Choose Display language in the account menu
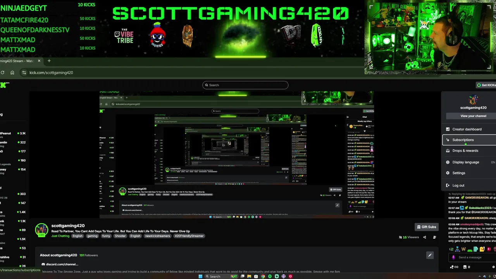The height and width of the screenshot is (279, 496). coord(469,162)
